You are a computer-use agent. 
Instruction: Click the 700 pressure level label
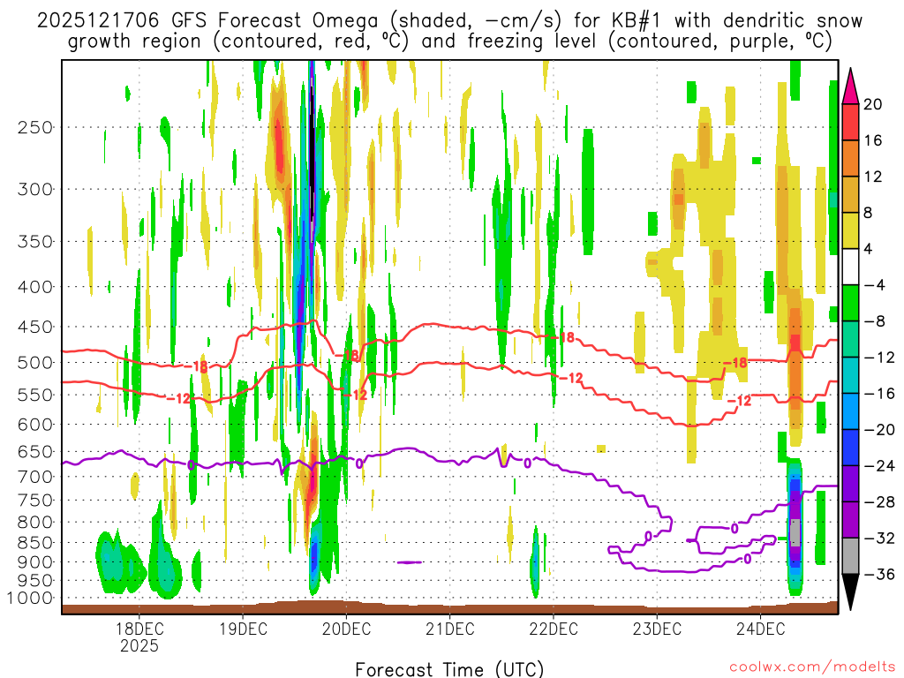35,477
